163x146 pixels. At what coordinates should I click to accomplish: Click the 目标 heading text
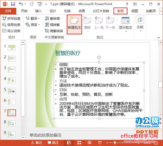(63, 90)
